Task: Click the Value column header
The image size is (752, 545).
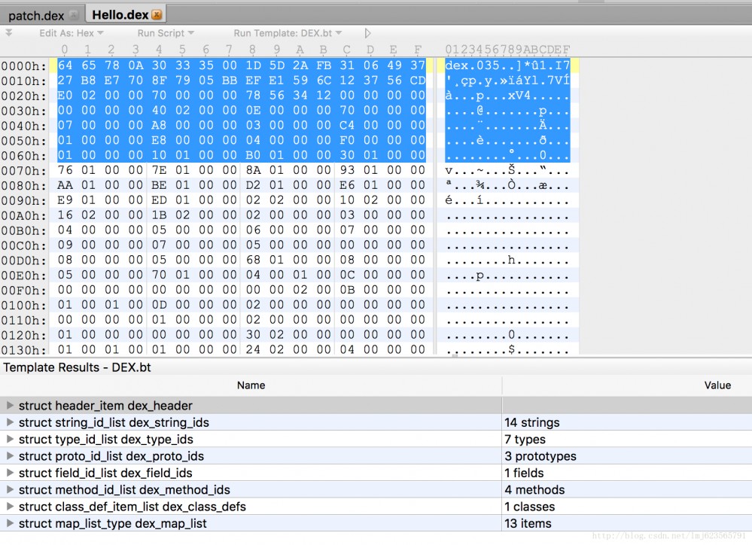Action: 717,385
